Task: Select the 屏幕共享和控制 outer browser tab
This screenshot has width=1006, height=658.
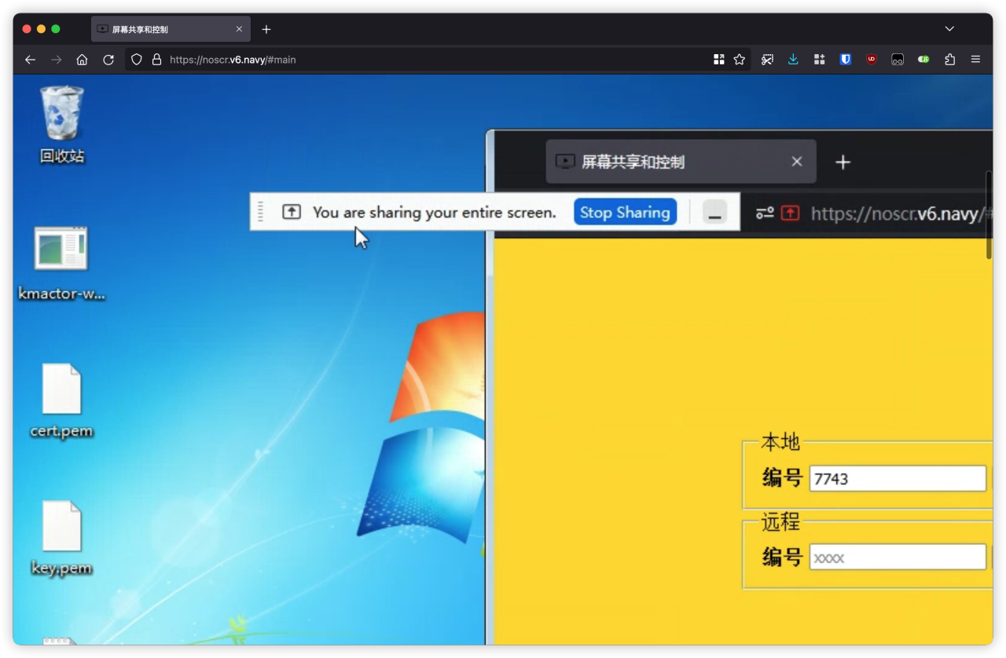Action: (171, 29)
